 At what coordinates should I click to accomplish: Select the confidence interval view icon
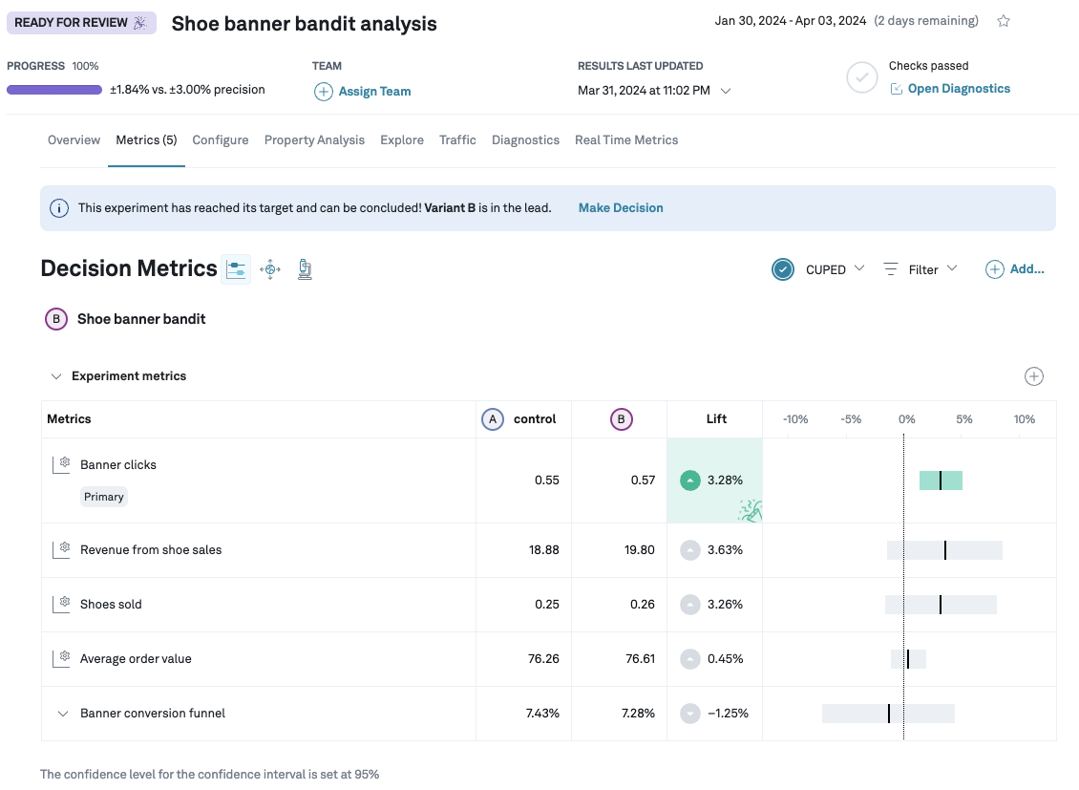236,269
